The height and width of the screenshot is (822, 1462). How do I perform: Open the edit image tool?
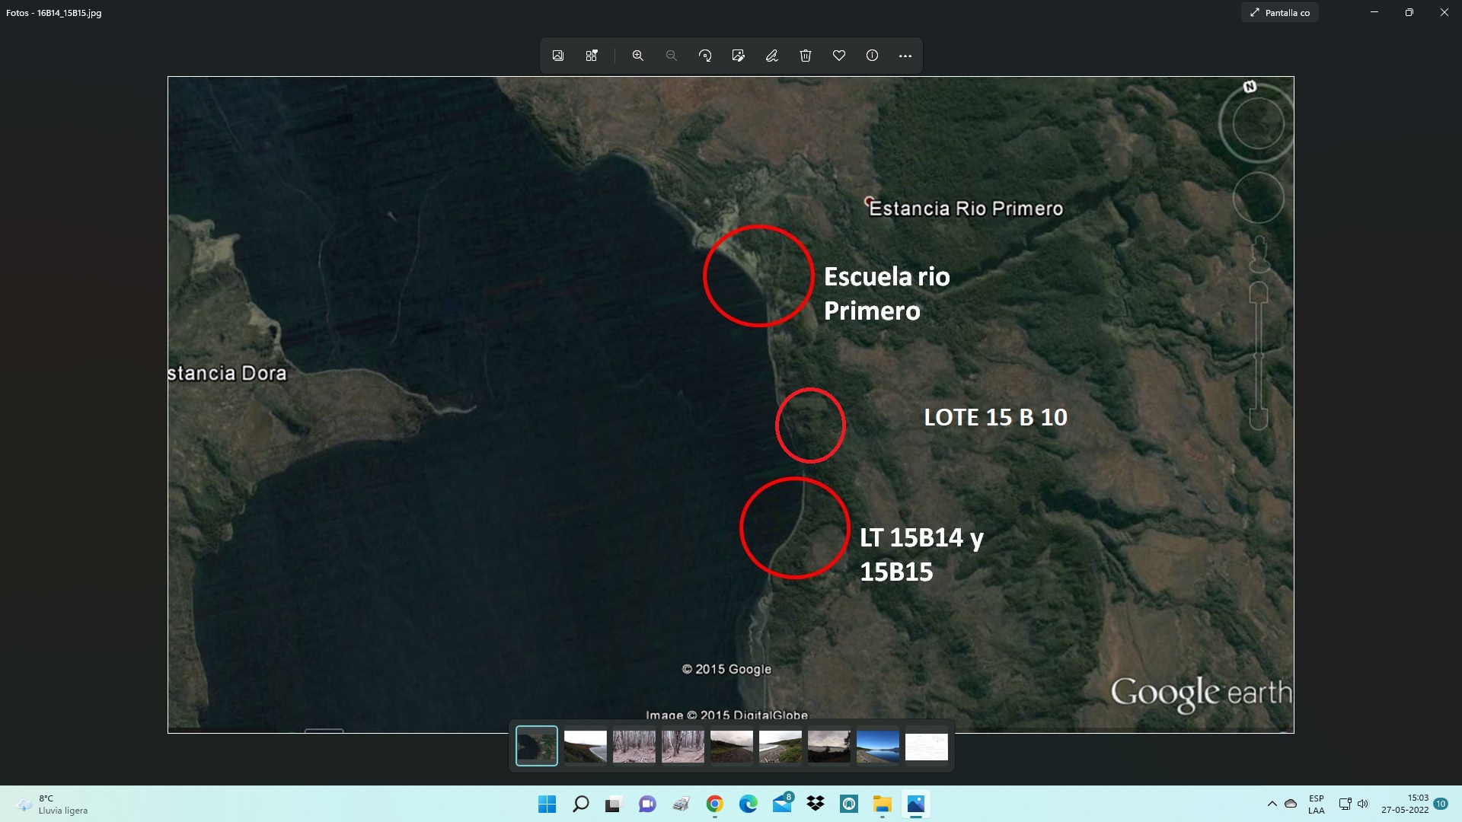738,56
